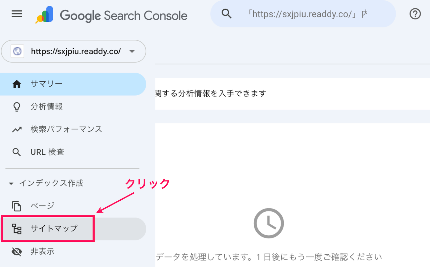Open help via the question mark icon

click(415, 14)
